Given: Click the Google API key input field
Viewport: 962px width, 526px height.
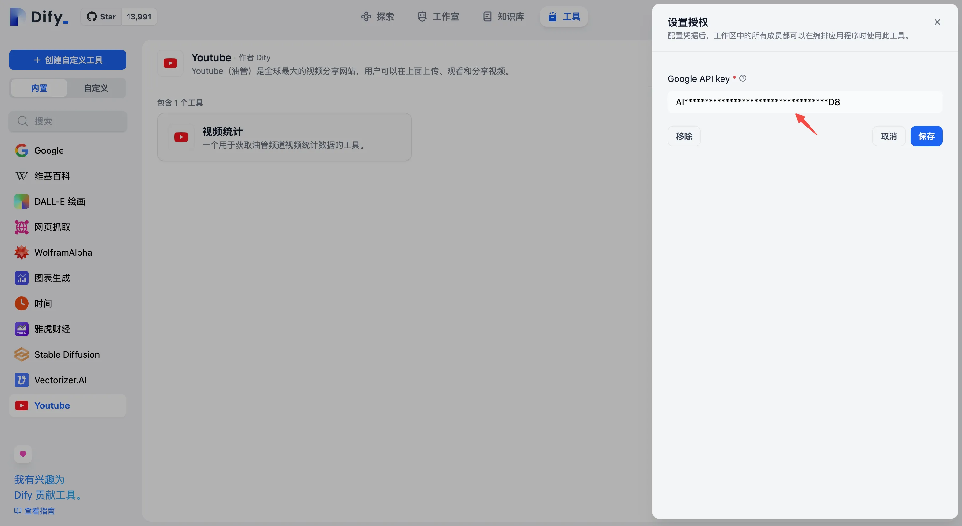Looking at the screenshot, I should tap(804, 102).
